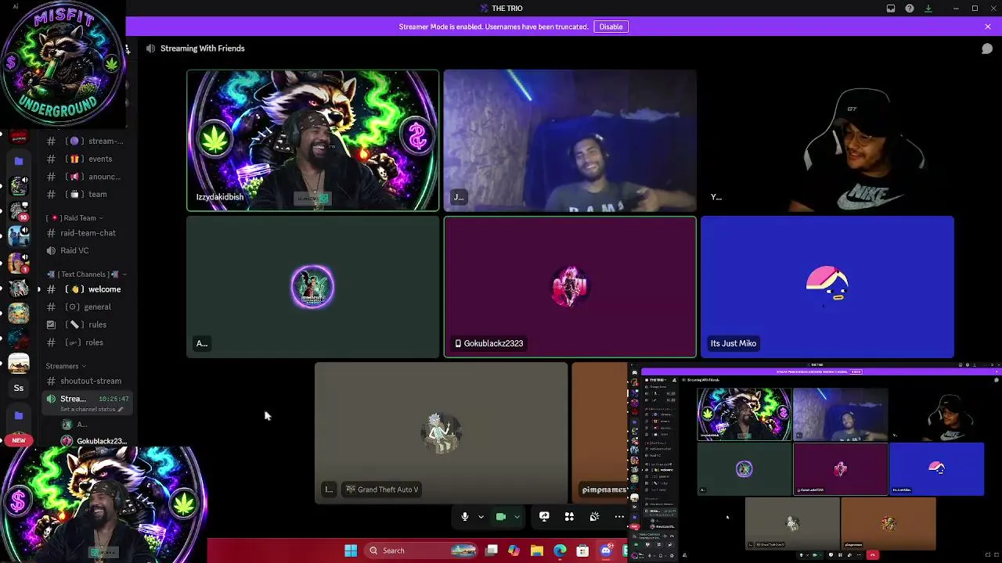Open Microsoft Edge from taskbar
Viewport: 1002px width, 563px height.
click(559, 550)
